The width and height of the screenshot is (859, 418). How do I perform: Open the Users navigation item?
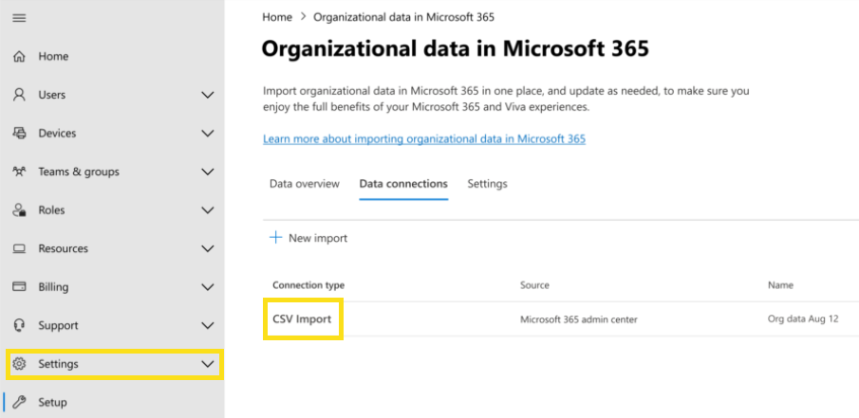pyautogui.click(x=112, y=95)
